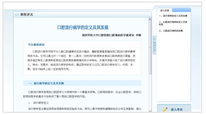The image size is (206, 114).
Task: Click the paragraph starting 口腔流行病学是预防口腔医学三大领域
Action: click(x=82, y=94)
